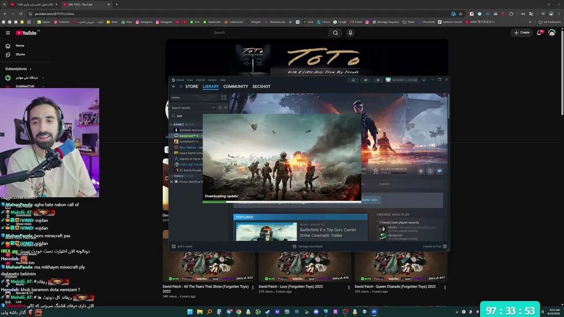Expand the SECSHOT account dropdown in Steam
The image size is (564, 317).
pos(401,80)
